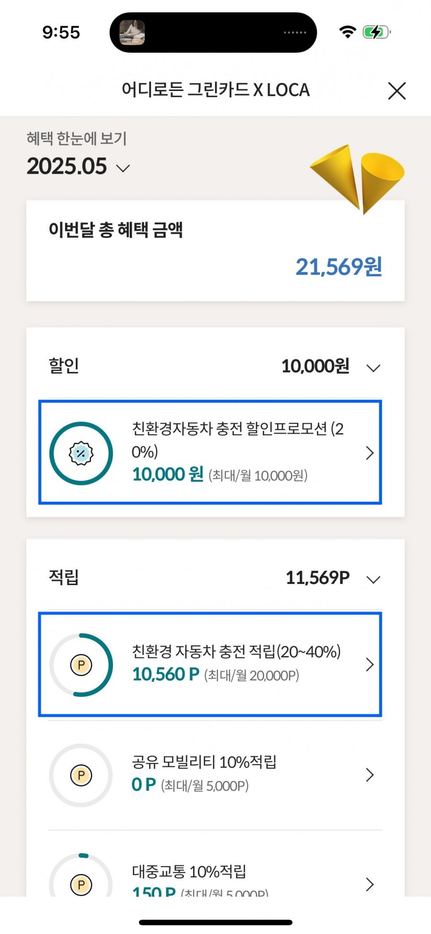Open the 2025.05 month selector dropdown
The height and width of the screenshot is (934, 431).
pos(79,167)
